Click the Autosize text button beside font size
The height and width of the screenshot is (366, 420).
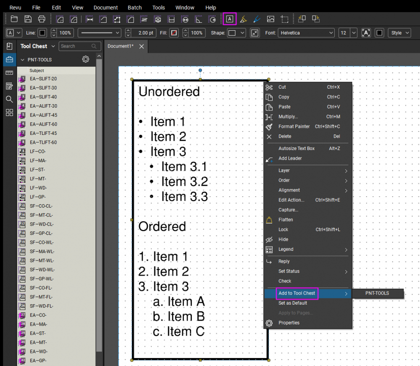[365, 33]
